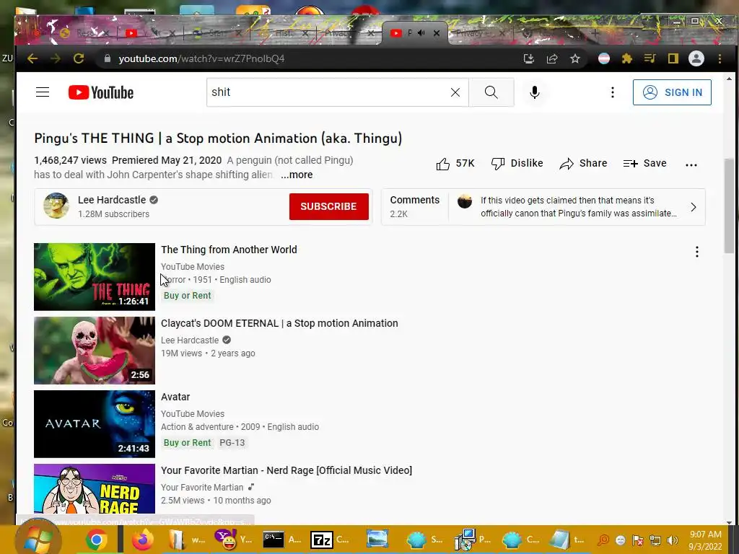Open the Chrome three-dot menu
This screenshot has height=554, width=739.
coord(720,58)
